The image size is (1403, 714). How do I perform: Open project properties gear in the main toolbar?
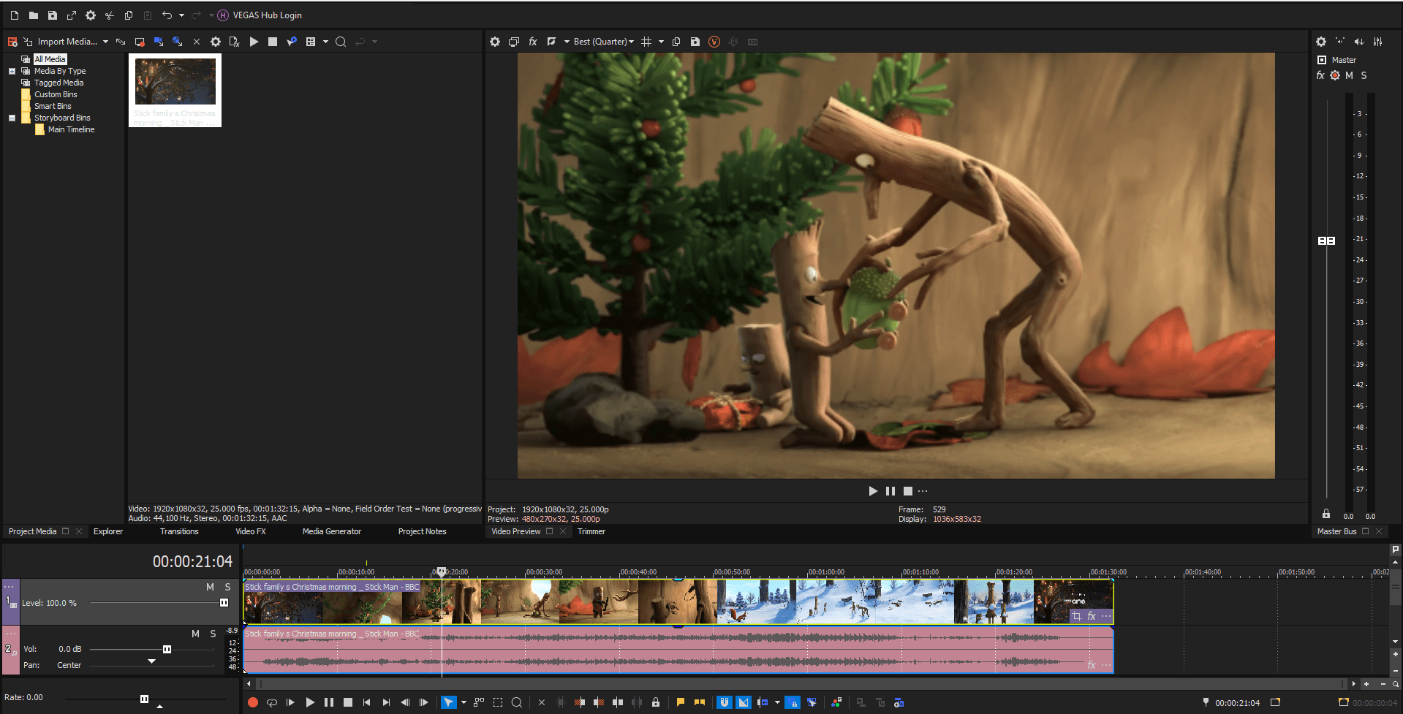click(91, 15)
